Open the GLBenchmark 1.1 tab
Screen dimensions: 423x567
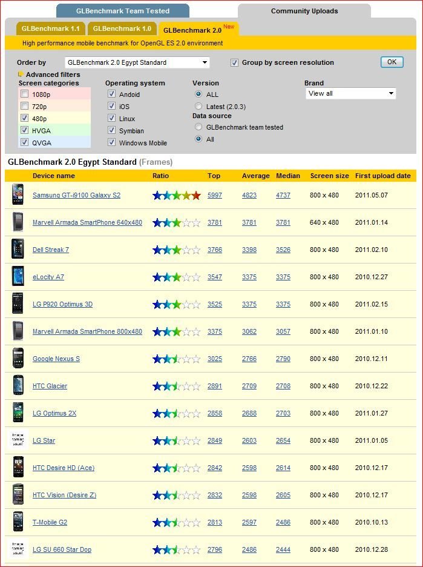[x=51, y=28]
